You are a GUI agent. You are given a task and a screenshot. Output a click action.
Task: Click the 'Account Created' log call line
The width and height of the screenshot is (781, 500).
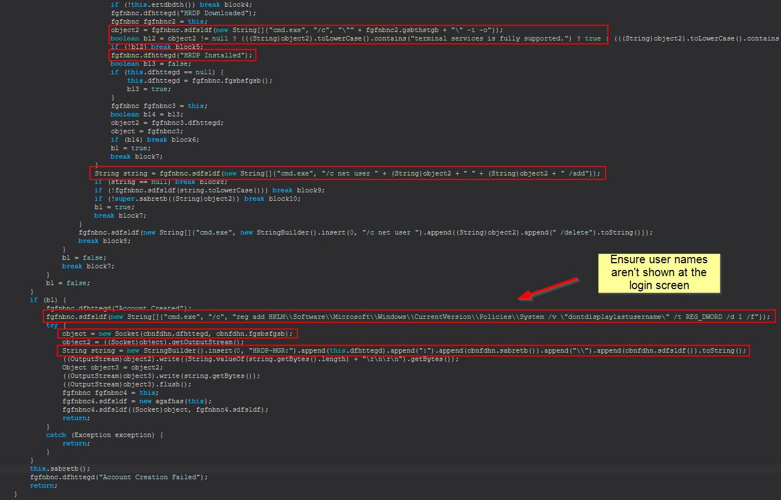(x=119, y=308)
